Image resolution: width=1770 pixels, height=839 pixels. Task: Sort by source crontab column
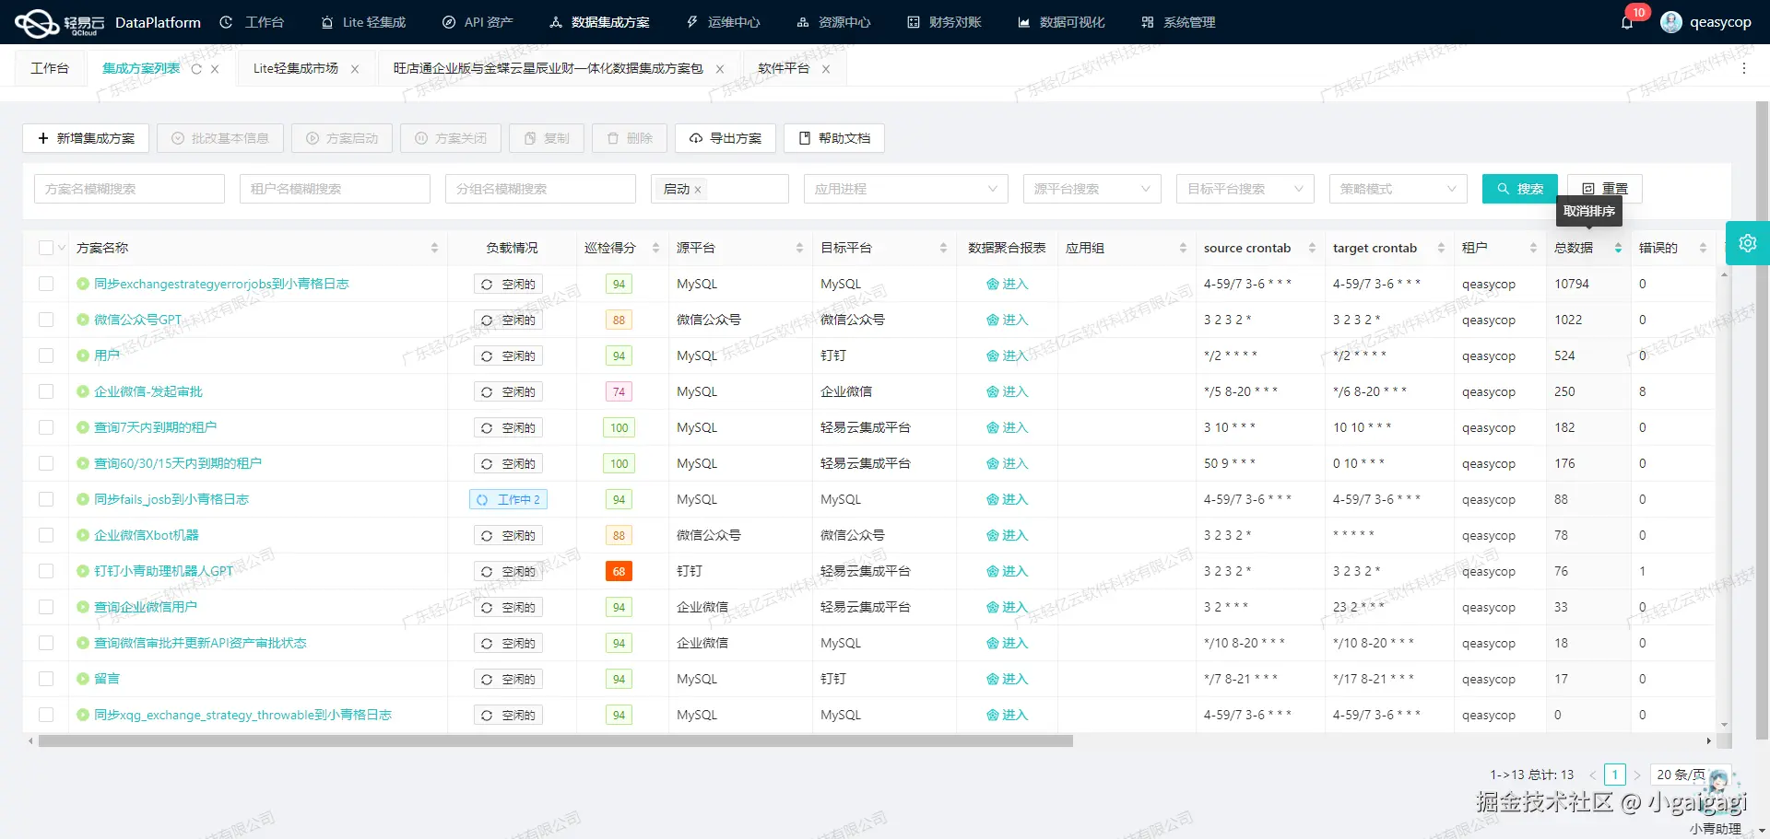[1312, 248]
